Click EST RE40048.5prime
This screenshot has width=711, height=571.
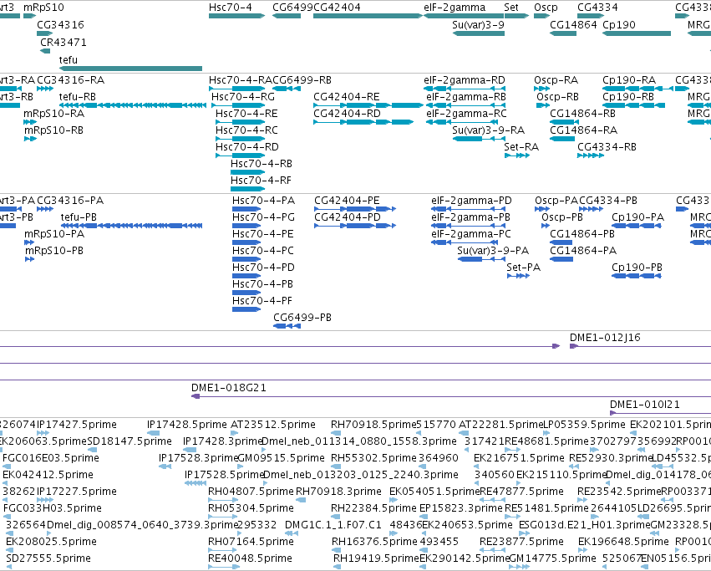point(251,558)
